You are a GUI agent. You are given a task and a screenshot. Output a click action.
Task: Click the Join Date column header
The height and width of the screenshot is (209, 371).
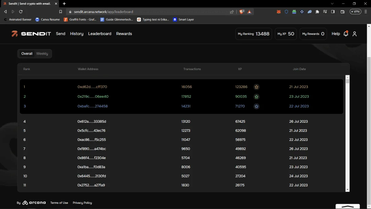pyautogui.click(x=299, y=69)
